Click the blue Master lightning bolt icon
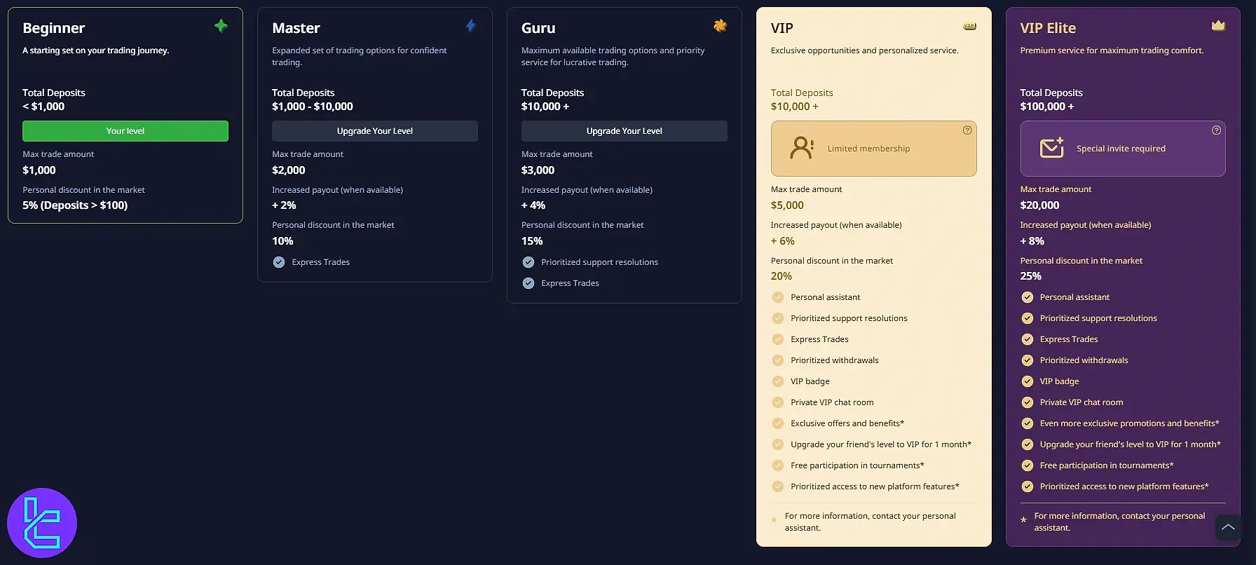 471,26
